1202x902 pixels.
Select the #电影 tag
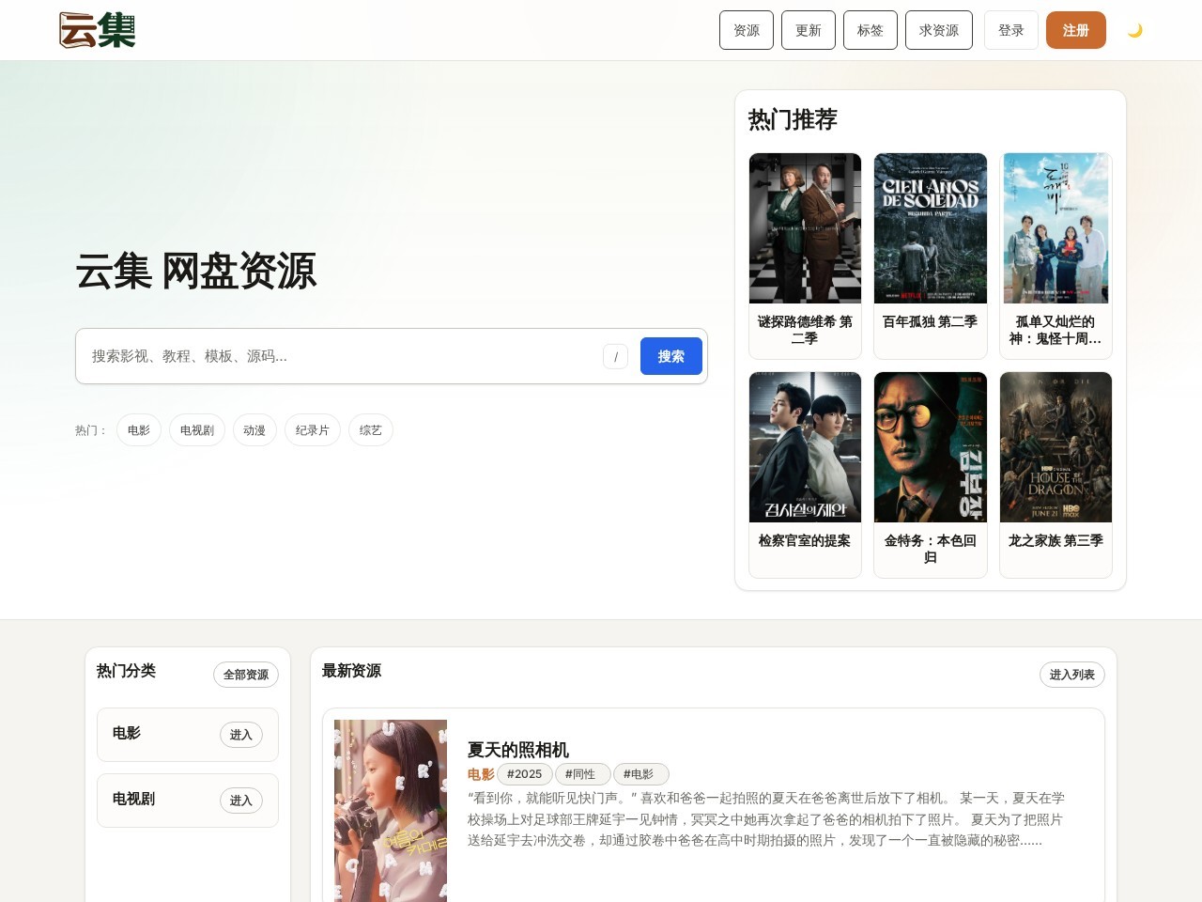(640, 774)
